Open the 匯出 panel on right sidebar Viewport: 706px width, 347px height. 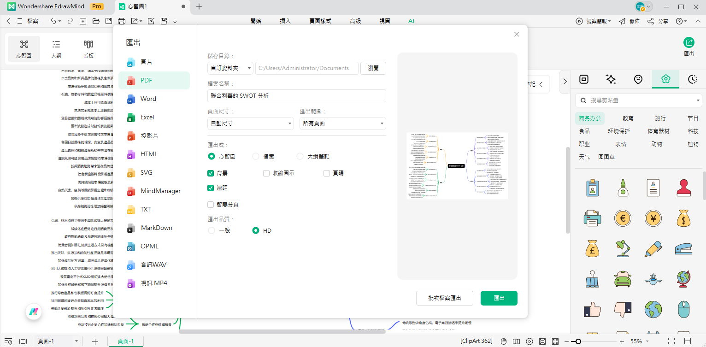688,45
